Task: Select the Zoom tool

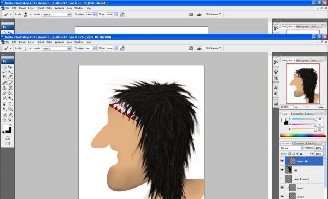Action: 10,120
